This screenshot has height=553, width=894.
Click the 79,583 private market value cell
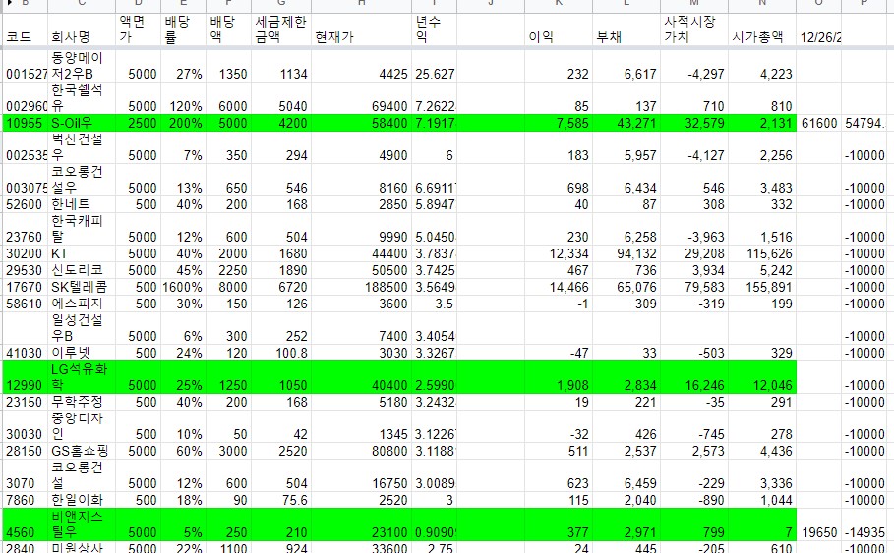[x=694, y=287]
